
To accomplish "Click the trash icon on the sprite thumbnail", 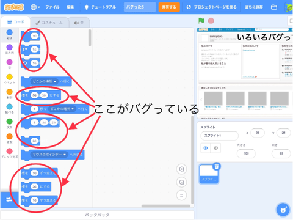I will tap(217, 166).
